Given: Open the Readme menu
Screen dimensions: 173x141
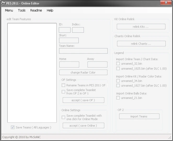Looking at the screenshot, I should coord(36,10).
